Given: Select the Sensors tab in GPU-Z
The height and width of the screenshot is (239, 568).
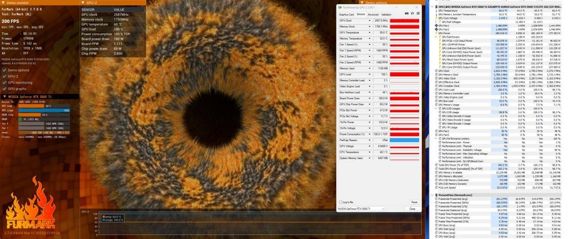Looking at the screenshot, I should [361, 14].
